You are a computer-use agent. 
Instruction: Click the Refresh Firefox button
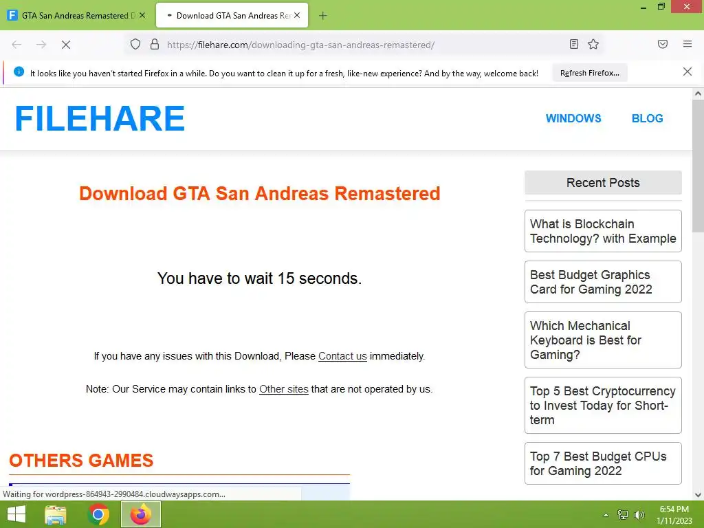pyautogui.click(x=589, y=73)
